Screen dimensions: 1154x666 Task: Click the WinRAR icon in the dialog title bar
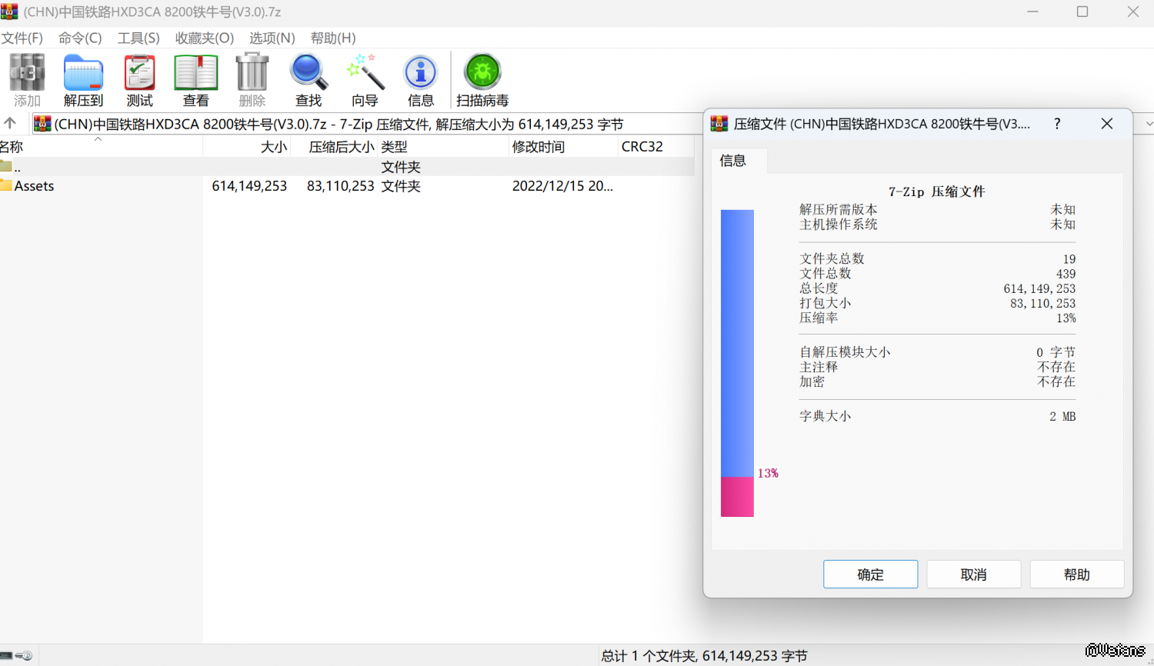pos(719,124)
